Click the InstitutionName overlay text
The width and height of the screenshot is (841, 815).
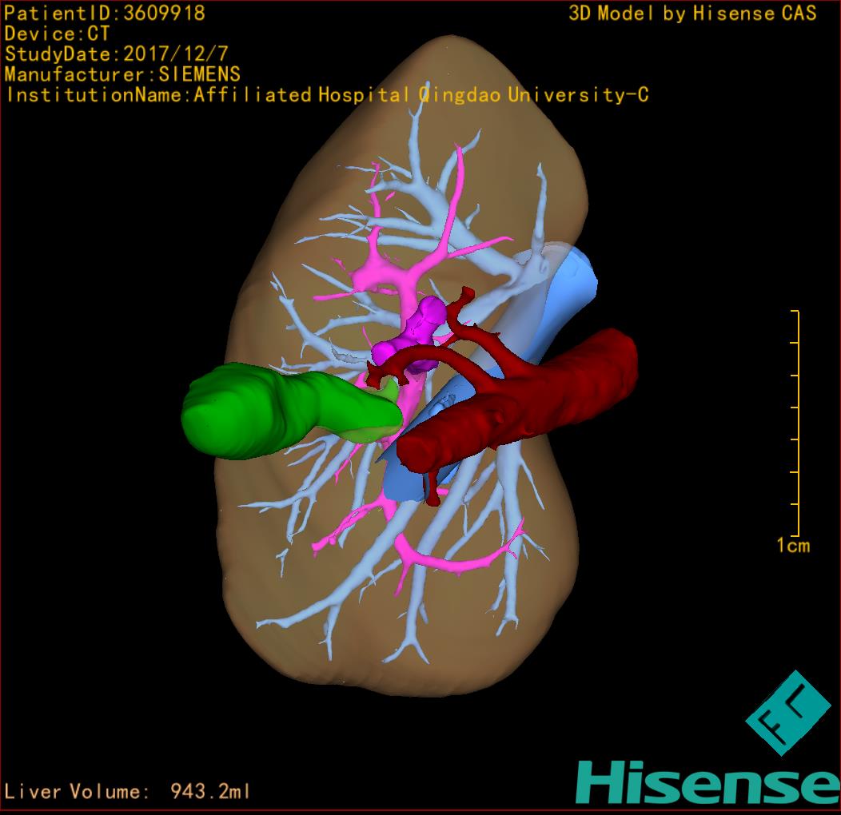(326, 95)
